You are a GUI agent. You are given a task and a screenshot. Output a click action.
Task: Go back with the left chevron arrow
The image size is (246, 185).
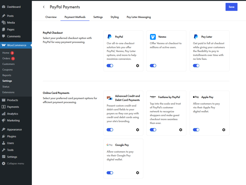pyautogui.click(x=44, y=7)
